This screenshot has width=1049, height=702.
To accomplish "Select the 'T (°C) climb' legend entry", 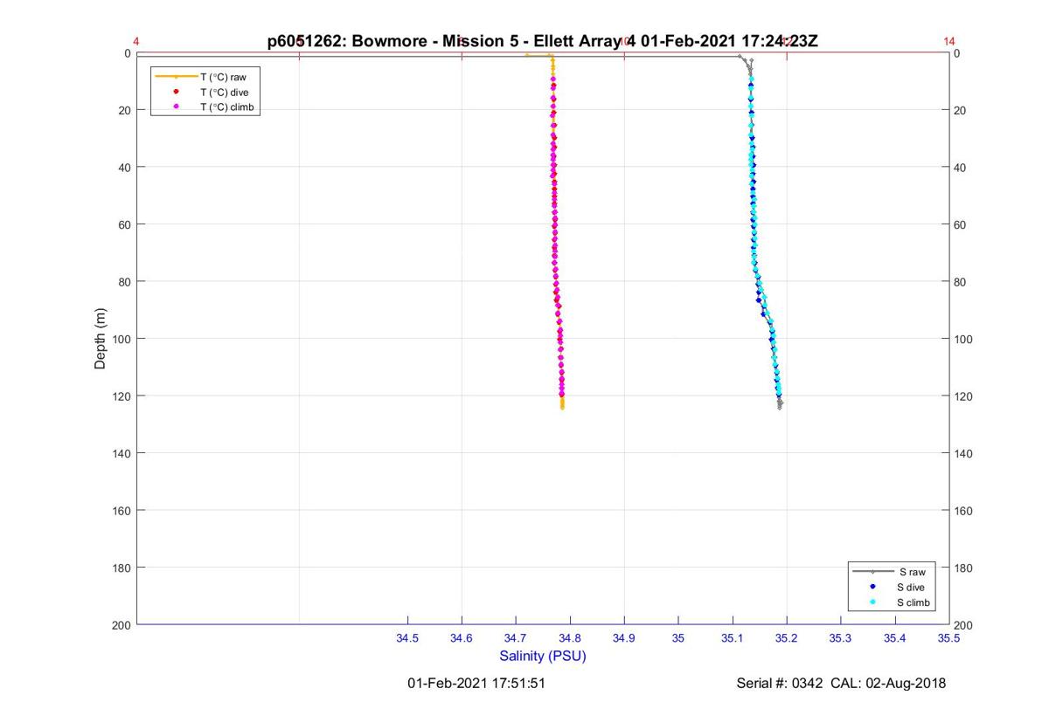I will (x=205, y=107).
